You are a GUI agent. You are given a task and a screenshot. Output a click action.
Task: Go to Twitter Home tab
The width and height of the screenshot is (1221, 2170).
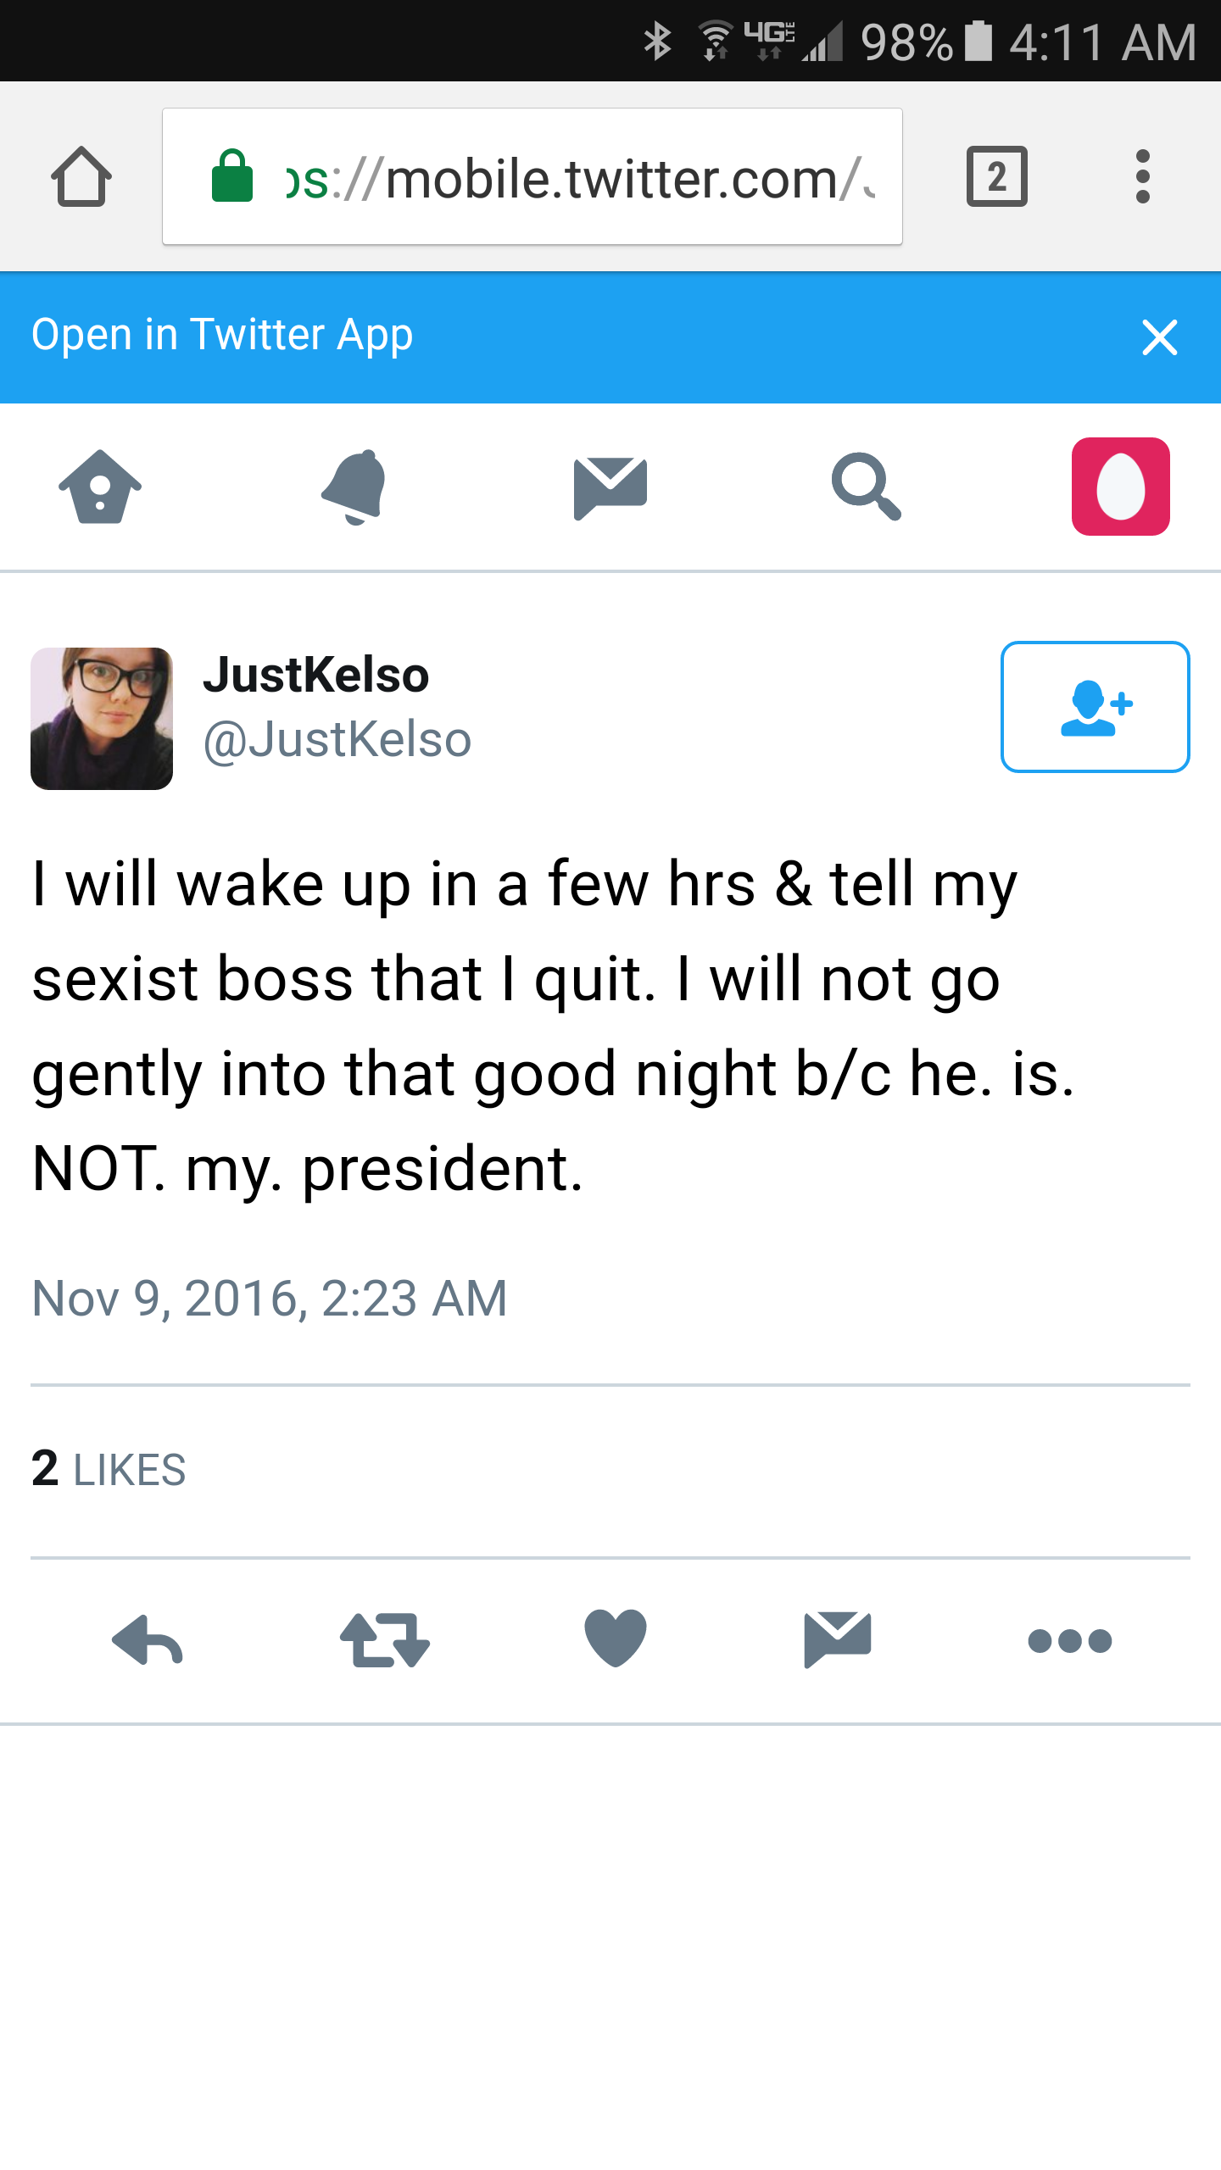click(x=100, y=486)
